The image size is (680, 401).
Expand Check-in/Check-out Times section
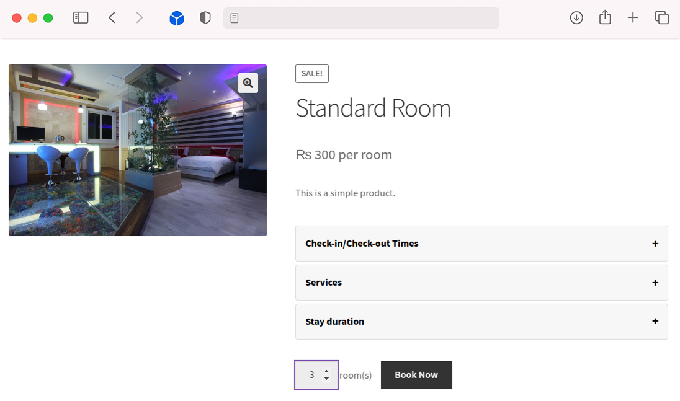481,244
